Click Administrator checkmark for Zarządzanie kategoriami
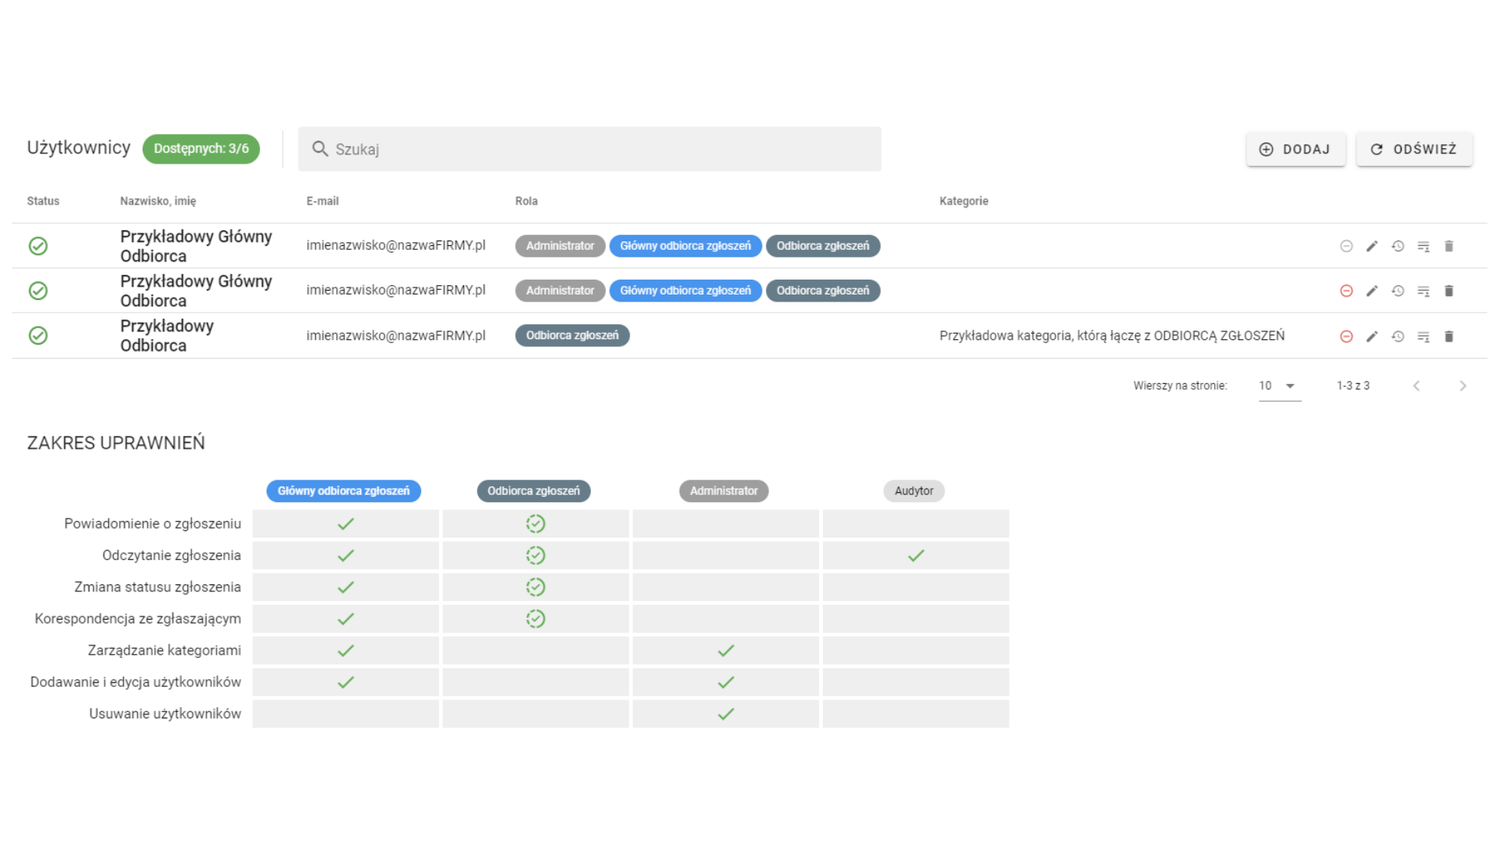 pos(726,650)
